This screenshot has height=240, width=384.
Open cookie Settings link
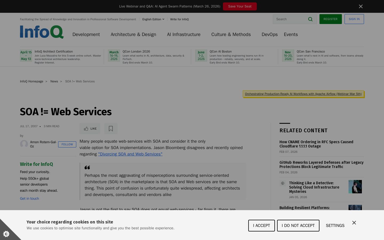click(335, 226)
